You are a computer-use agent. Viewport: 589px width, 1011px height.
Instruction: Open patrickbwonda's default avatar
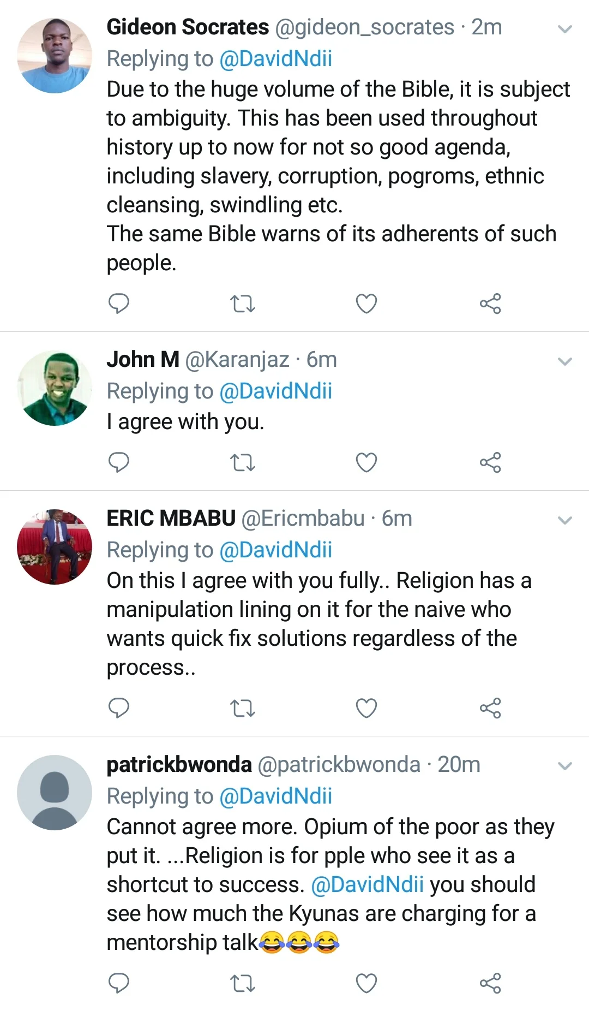point(55,793)
